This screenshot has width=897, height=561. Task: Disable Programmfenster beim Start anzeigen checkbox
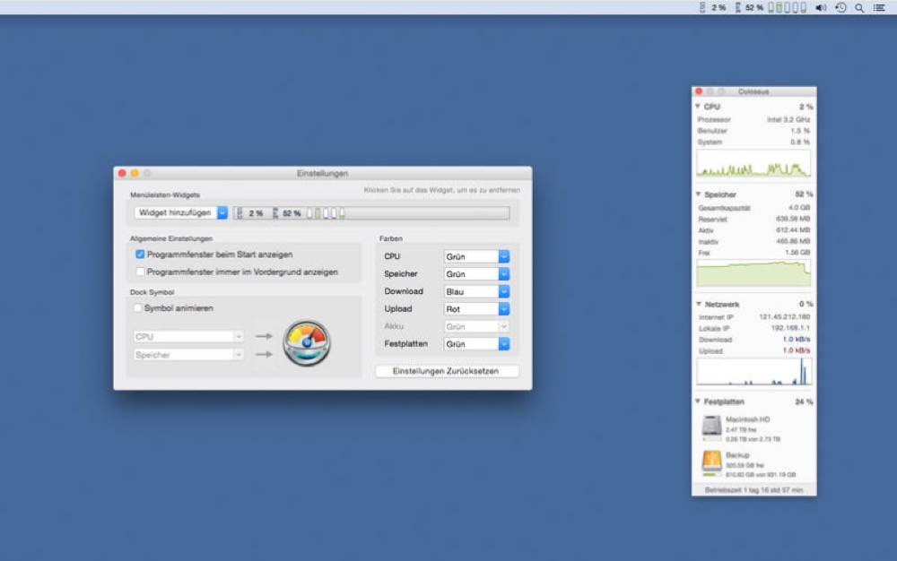pos(140,255)
